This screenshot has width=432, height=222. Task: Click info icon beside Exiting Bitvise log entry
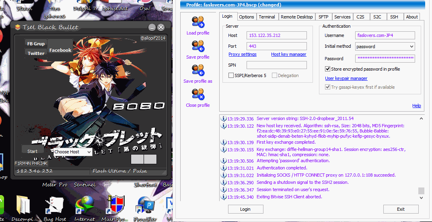pos(223,197)
